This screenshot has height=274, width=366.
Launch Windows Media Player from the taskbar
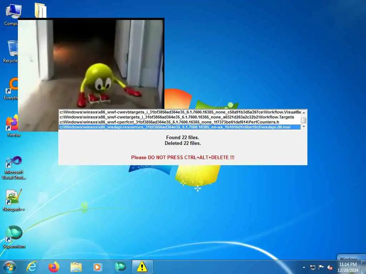click(98, 267)
